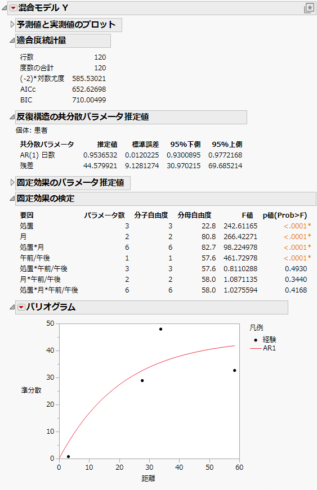Click the AR(1) 日数 estimate 0.9536532
The height and width of the screenshot is (490, 317).
(100, 155)
